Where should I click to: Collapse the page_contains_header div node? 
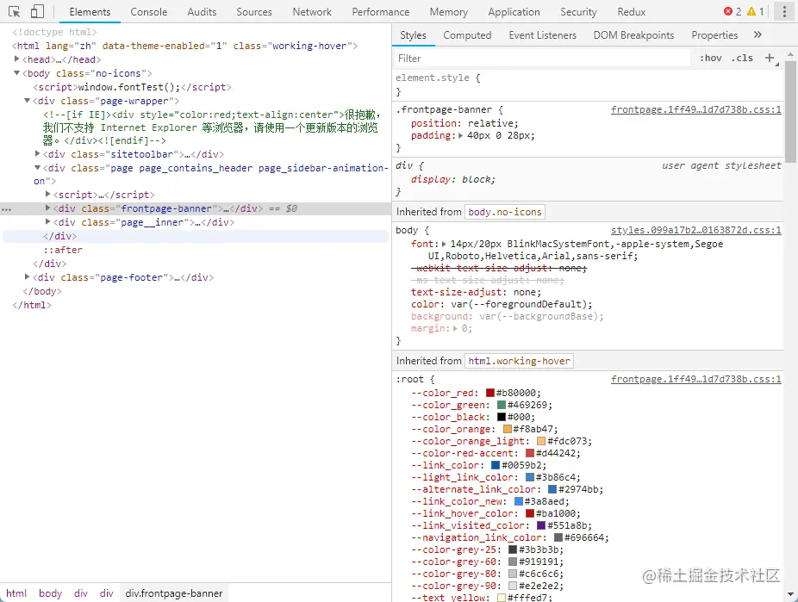pos(37,167)
